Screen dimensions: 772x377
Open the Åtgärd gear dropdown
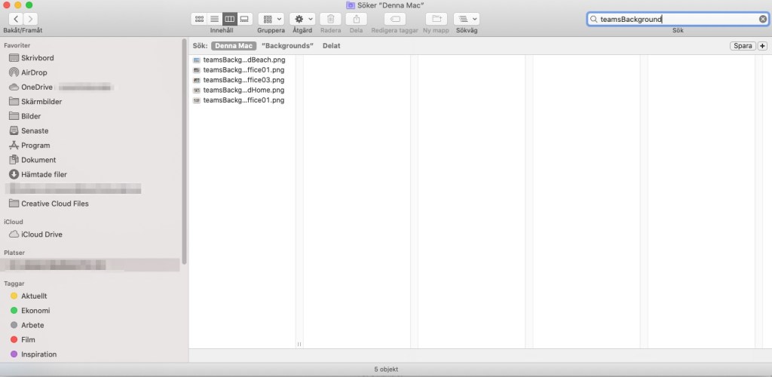302,19
